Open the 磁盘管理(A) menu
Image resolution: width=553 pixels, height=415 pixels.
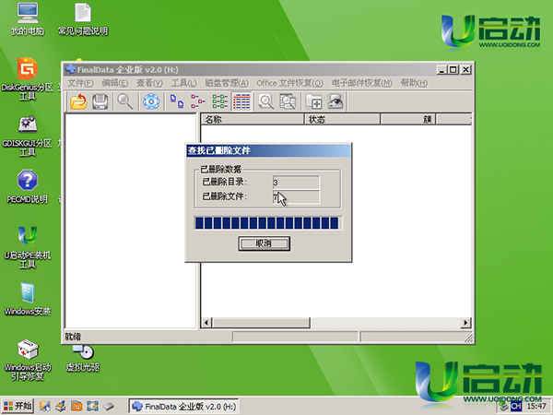[227, 83]
